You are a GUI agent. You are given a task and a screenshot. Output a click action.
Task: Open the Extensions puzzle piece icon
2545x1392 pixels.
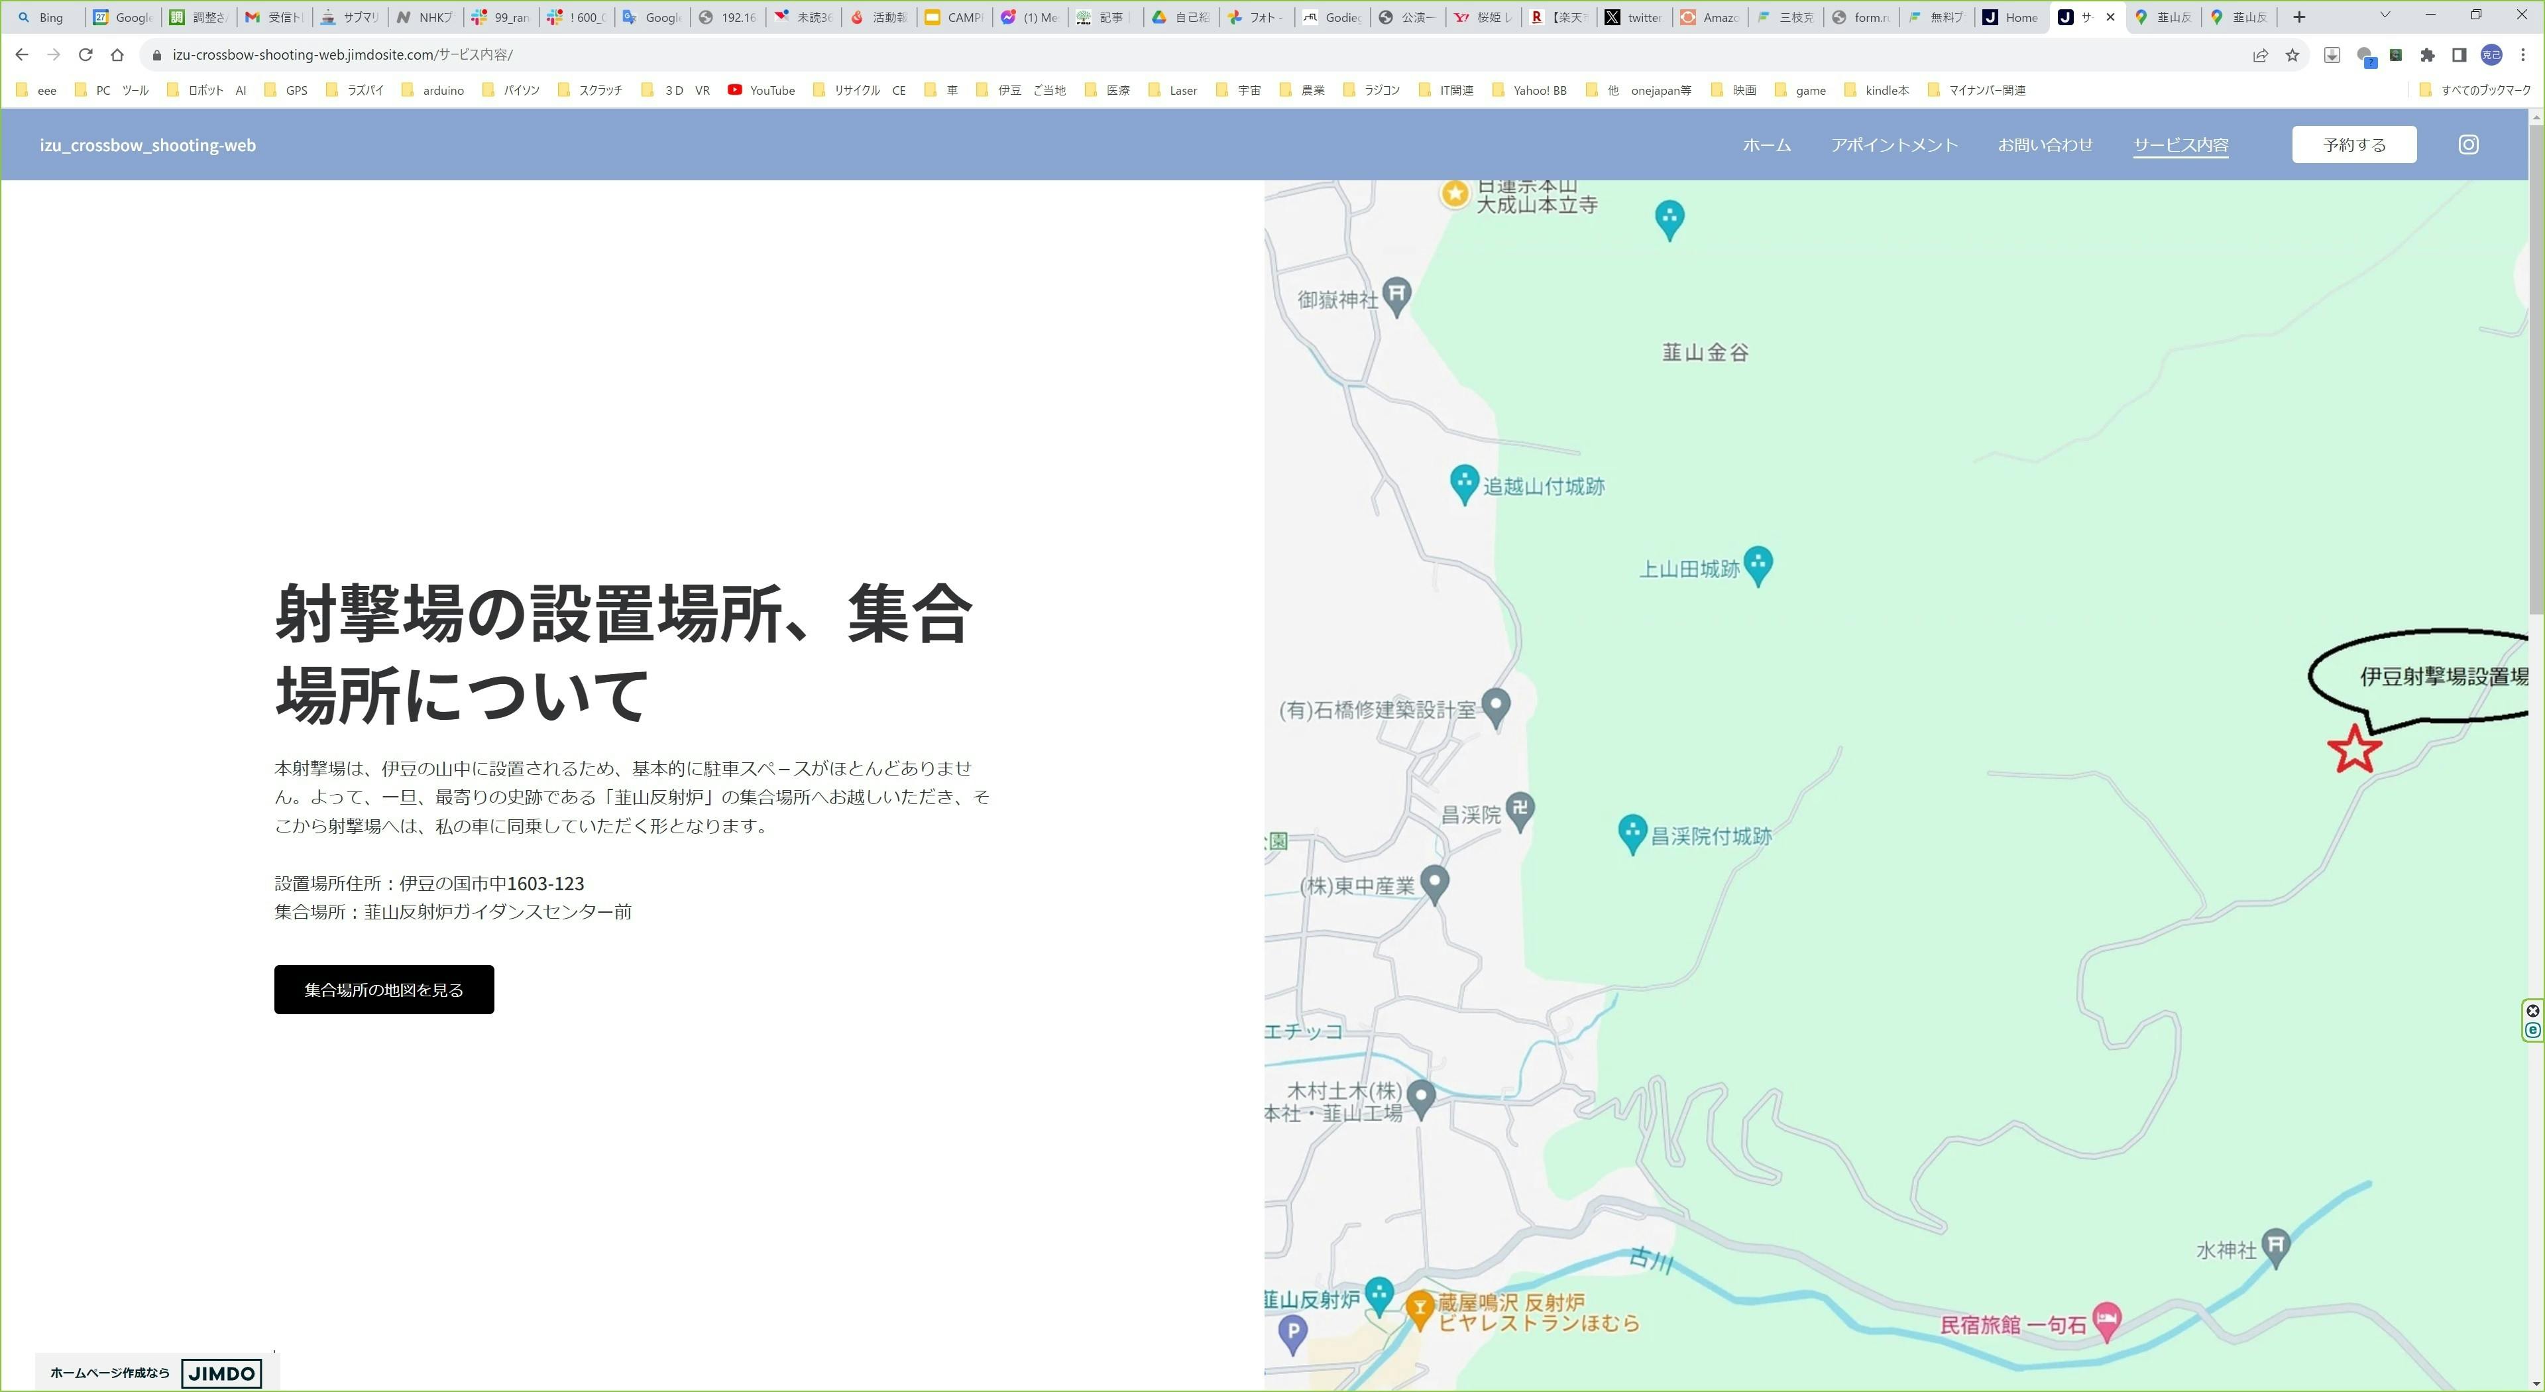click(x=2426, y=55)
